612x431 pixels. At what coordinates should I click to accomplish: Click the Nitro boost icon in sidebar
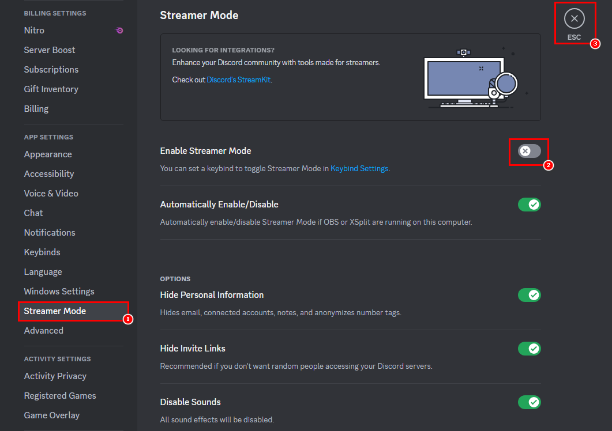click(119, 31)
